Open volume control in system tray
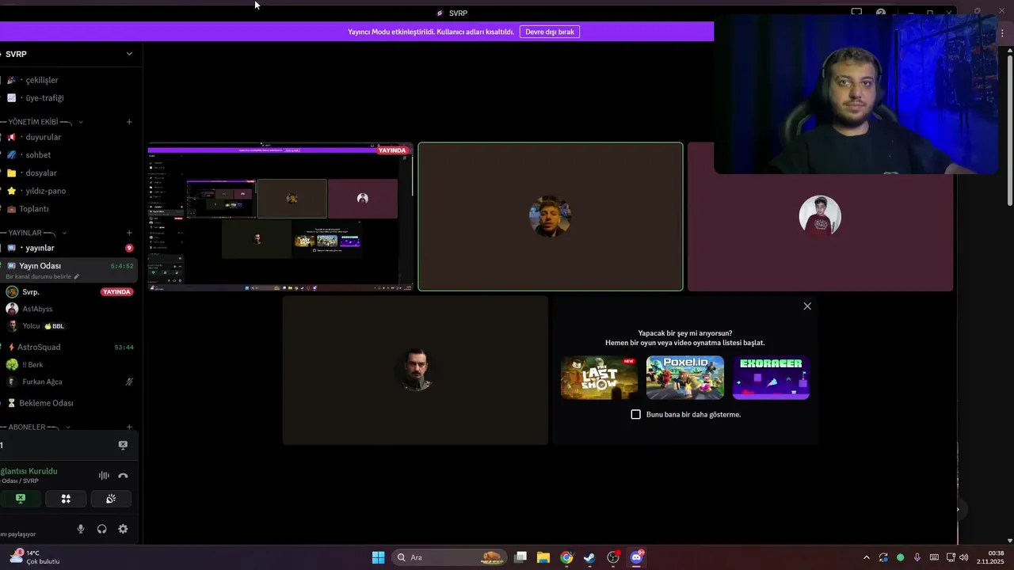The width and height of the screenshot is (1014, 570). coord(964,557)
